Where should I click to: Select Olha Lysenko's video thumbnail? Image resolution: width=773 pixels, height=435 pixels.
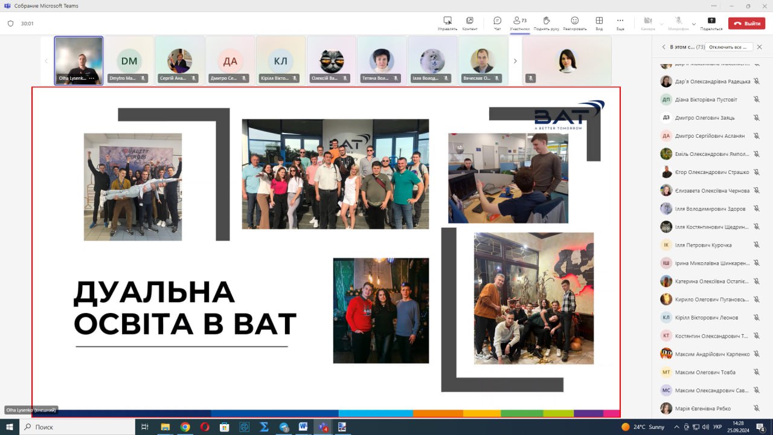click(79, 60)
